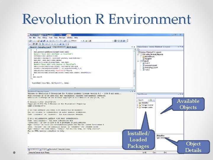This screenshot has width=213, height=160.
Task: Click the green refresh icon in Object Browser
Action: point(151,100)
